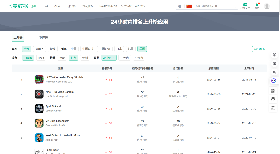This screenshot has width=280, height=154.
Task: Click the 分类排名 column header
Action: click(178, 68)
